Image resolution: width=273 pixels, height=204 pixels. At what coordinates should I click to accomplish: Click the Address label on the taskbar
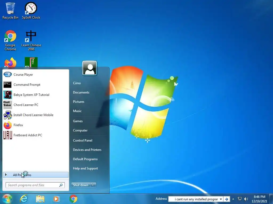(161, 199)
